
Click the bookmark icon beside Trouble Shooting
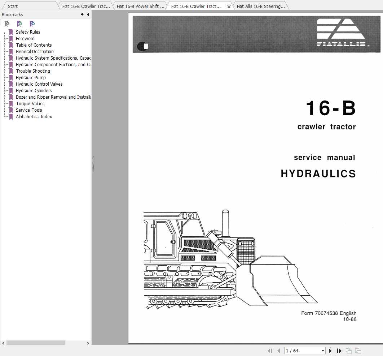point(11,71)
